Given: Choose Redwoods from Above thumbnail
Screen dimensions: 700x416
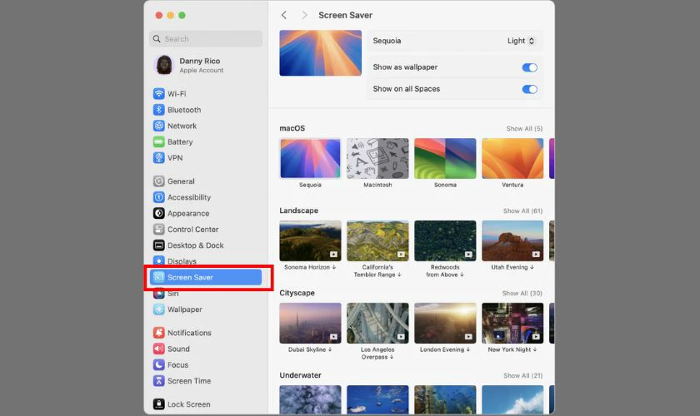Looking at the screenshot, I should [445, 240].
